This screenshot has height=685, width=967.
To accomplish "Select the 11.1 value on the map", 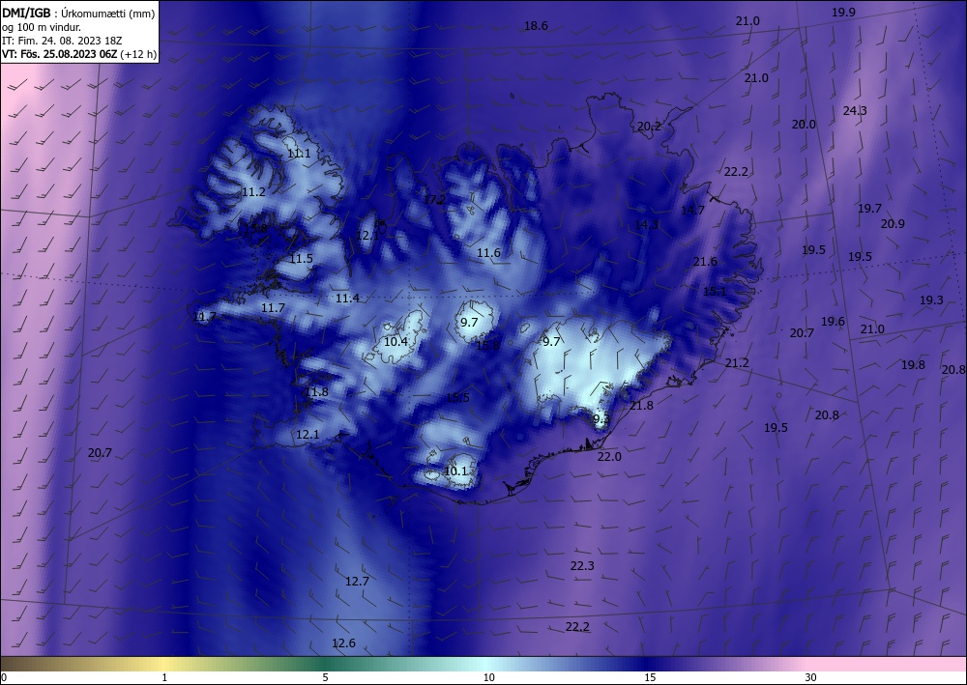I will [x=299, y=154].
